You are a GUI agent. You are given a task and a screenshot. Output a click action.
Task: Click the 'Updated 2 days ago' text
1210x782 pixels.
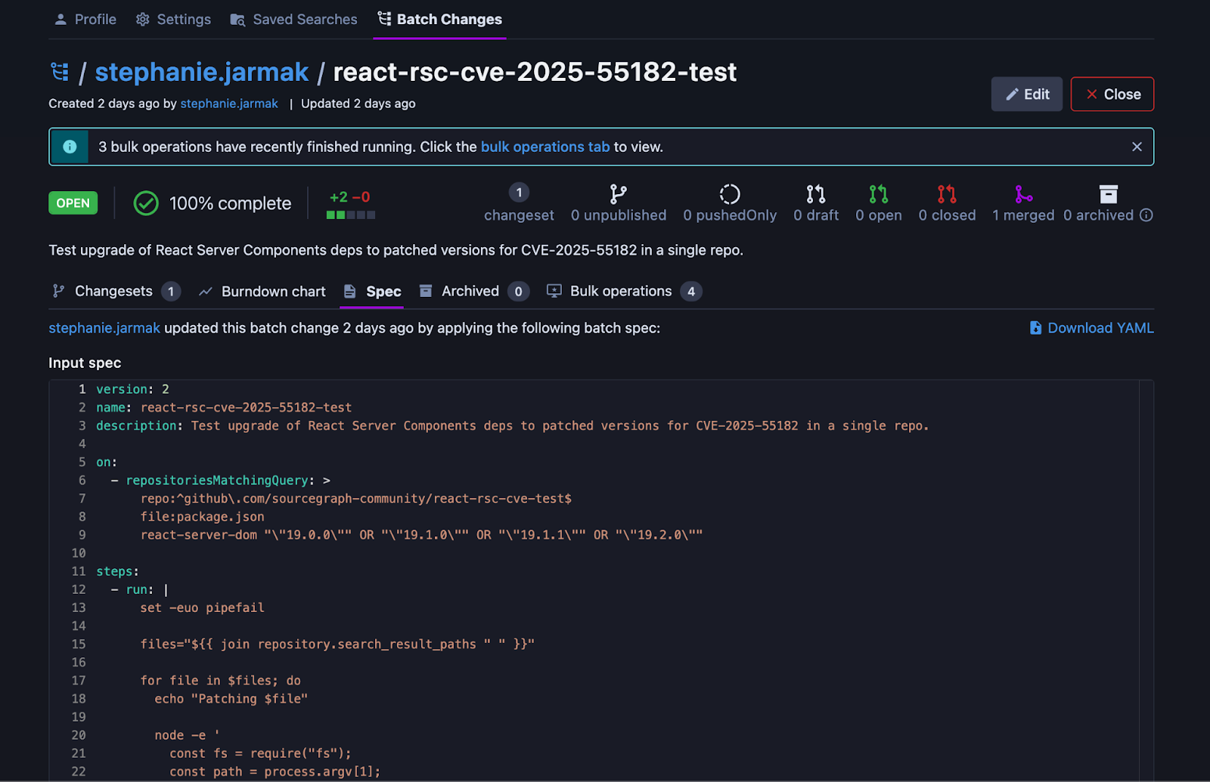pos(358,104)
